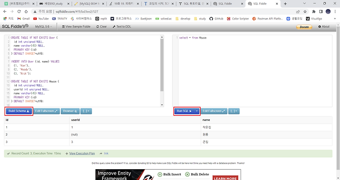Click the Donate button
The width and height of the screenshot is (340, 180).
tap(304, 27)
